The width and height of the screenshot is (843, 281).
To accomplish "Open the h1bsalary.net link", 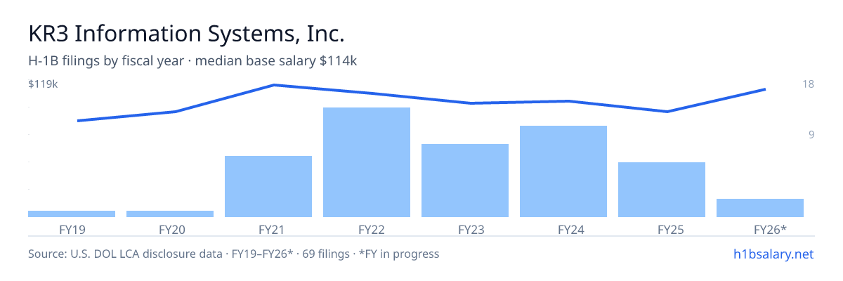I will point(773,254).
